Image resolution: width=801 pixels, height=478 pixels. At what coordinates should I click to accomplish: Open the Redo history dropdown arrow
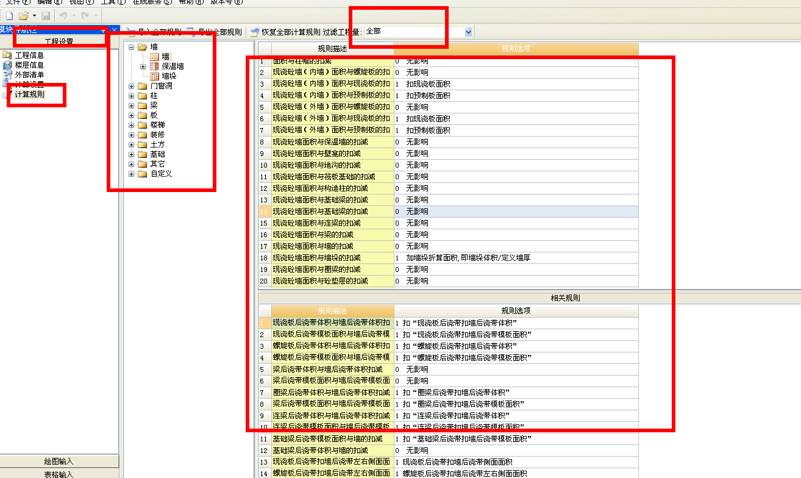[96, 15]
